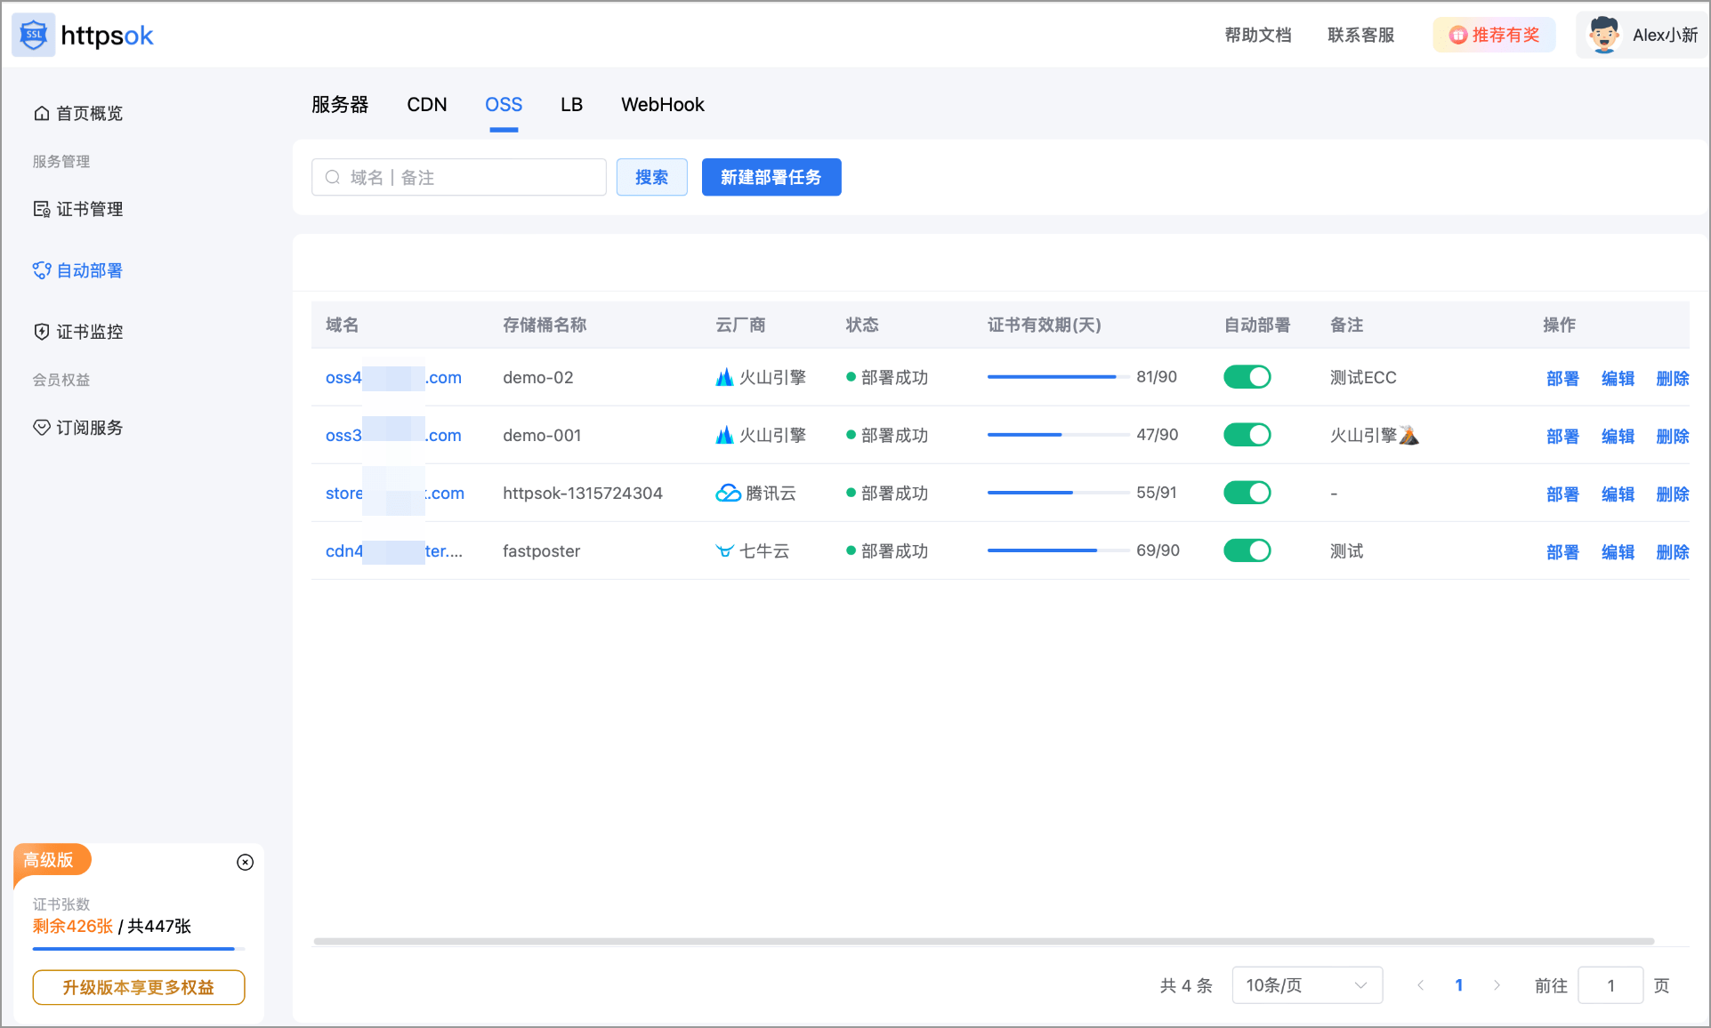Click green status dot in oss4 row

(x=851, y=377)
